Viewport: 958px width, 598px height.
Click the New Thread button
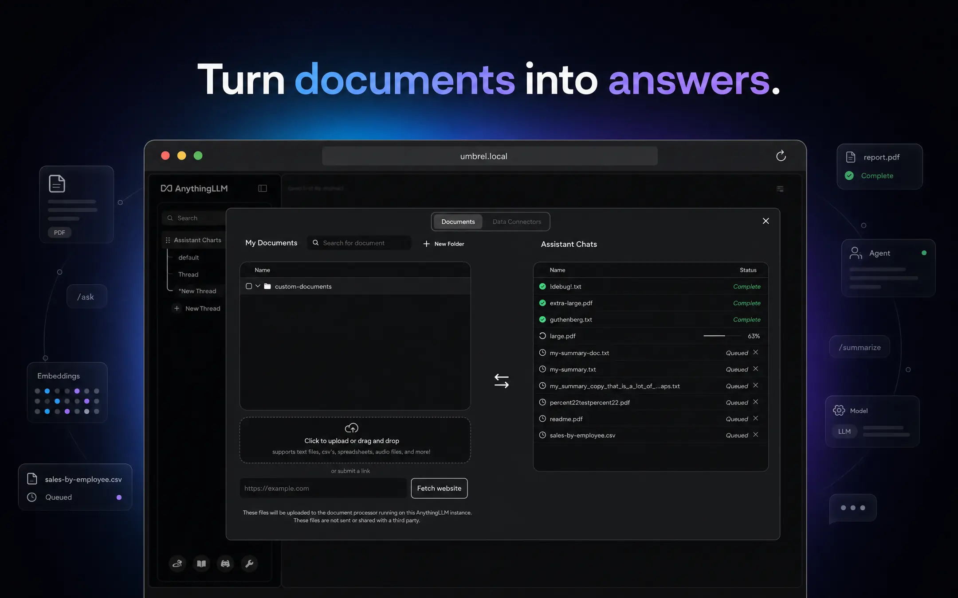pos(196,308)
